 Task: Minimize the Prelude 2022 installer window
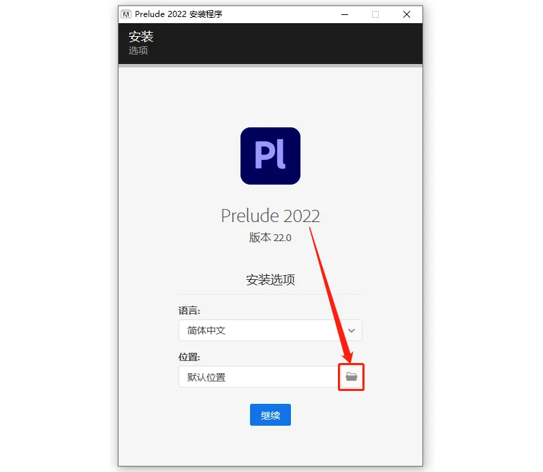pos(345,14)
